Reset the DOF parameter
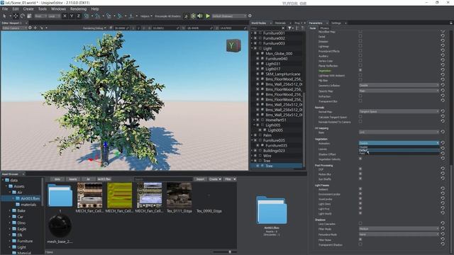Viewport: 454px width, 255px height. coord(443,169)
